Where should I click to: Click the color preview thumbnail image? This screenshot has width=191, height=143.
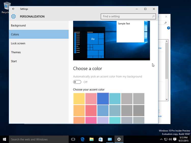[112, 40]
